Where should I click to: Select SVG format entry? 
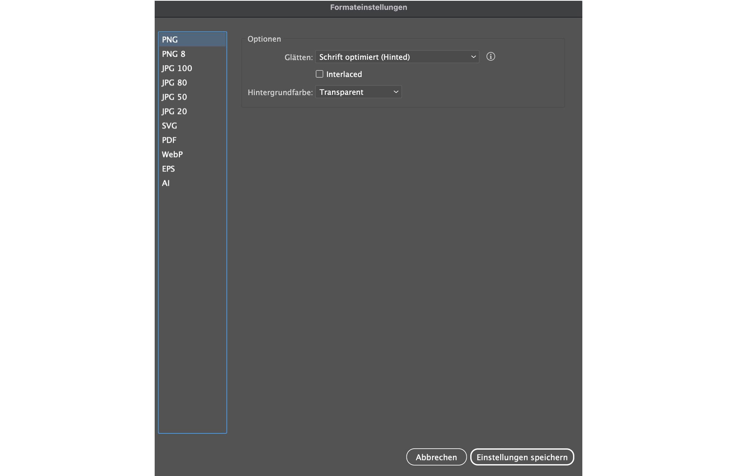point(169,126)
